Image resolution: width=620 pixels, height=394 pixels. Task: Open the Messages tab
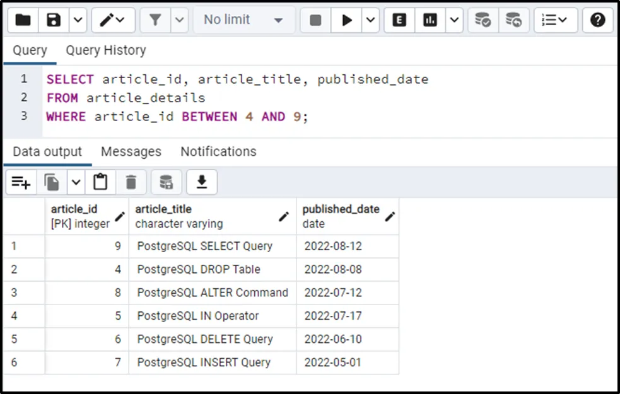click(x=131, y=152)
